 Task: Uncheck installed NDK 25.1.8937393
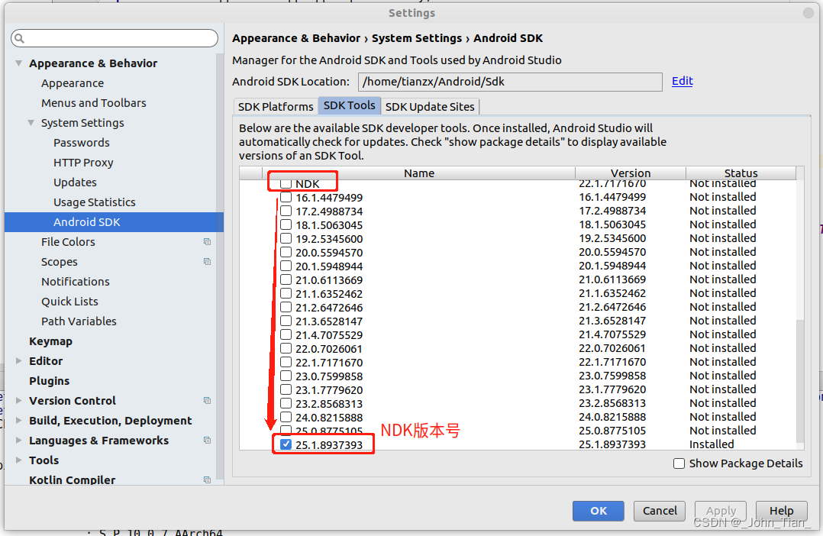[286, 444]
